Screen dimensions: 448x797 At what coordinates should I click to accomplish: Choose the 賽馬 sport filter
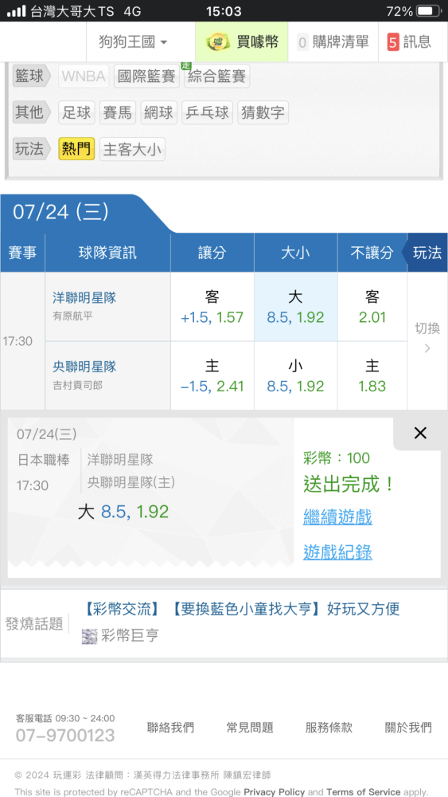(x=118, y=112)
